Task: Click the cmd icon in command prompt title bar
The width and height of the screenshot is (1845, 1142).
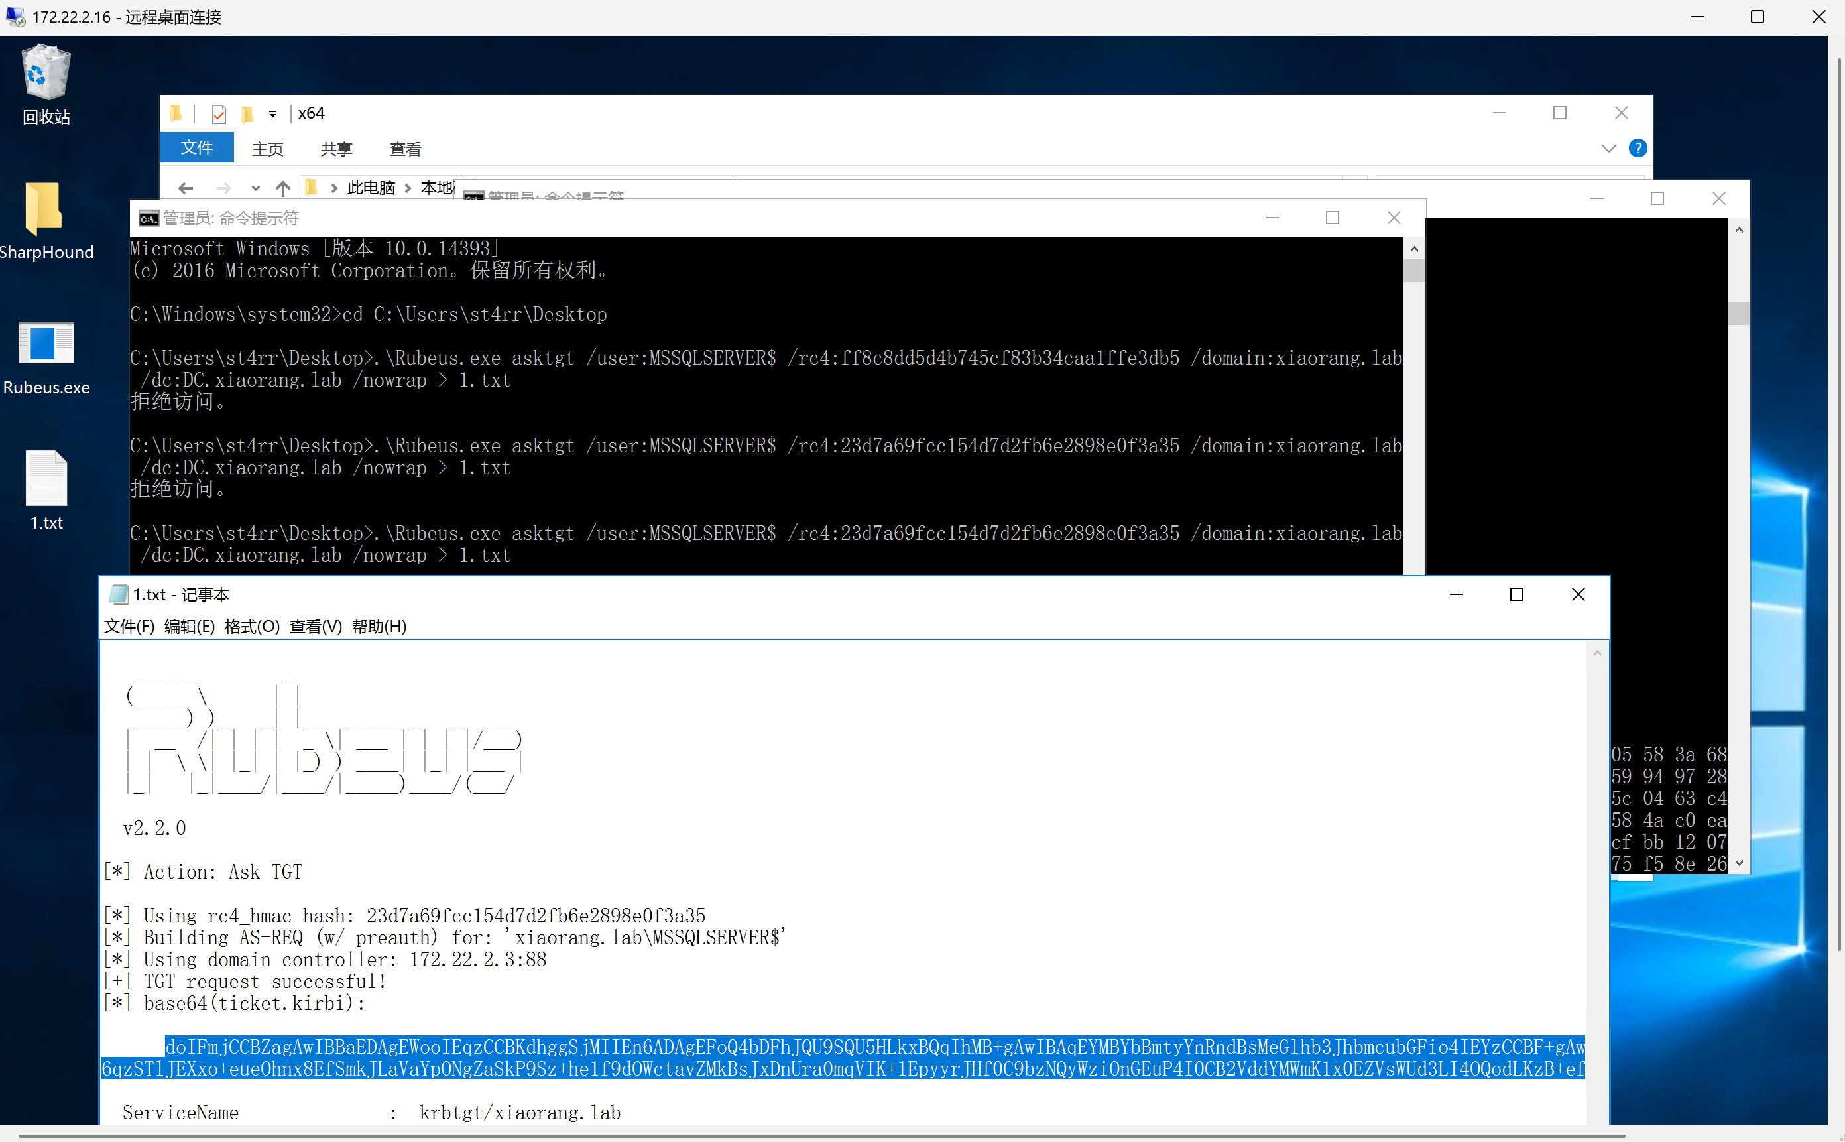Action: coord(149,218)
